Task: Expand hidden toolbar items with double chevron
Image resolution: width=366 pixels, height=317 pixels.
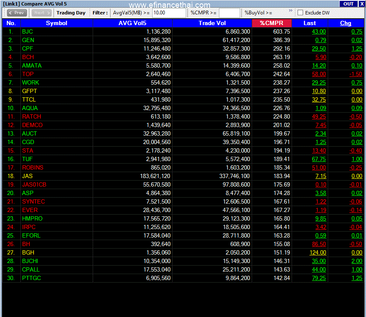Action: coord(291,11)
